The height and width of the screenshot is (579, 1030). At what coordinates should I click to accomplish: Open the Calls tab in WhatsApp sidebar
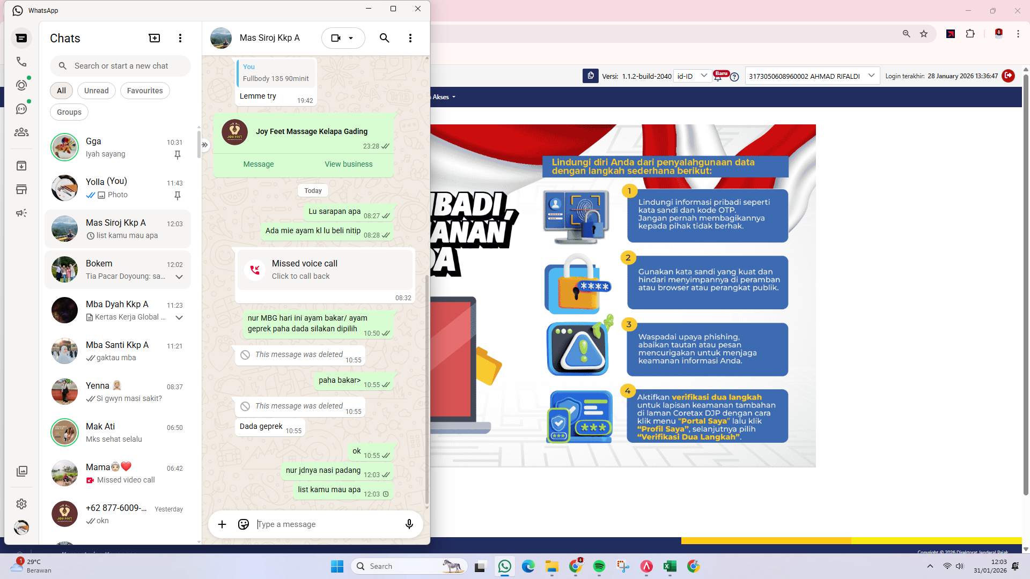(21, 62)
